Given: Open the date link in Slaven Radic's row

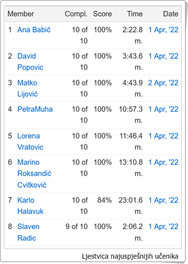Looking at the screenshot, I should point(163,227).
